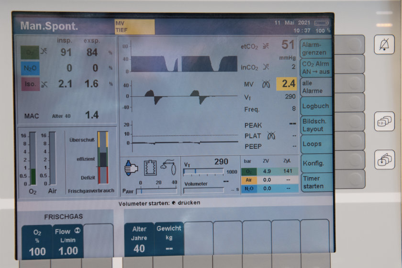Click the lungs icon beside PLAT
This screenshot has height=268, width=402.
coord(271,135)
